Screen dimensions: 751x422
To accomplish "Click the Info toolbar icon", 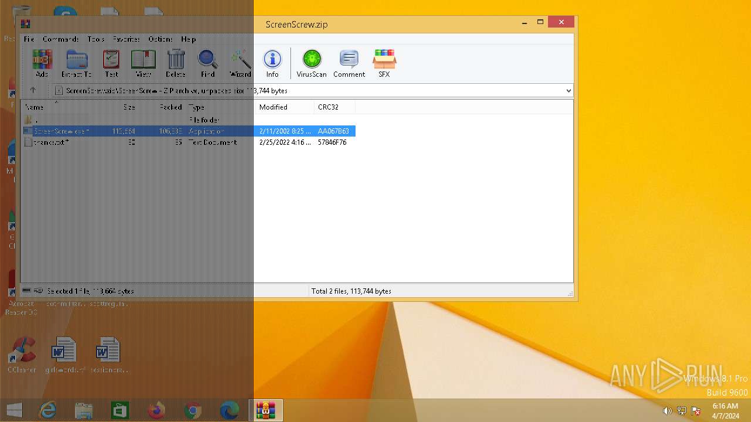I will point(272,63).
